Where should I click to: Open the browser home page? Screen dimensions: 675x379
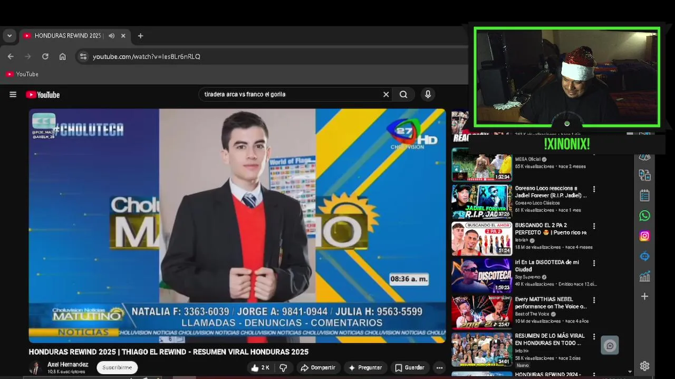63,56
